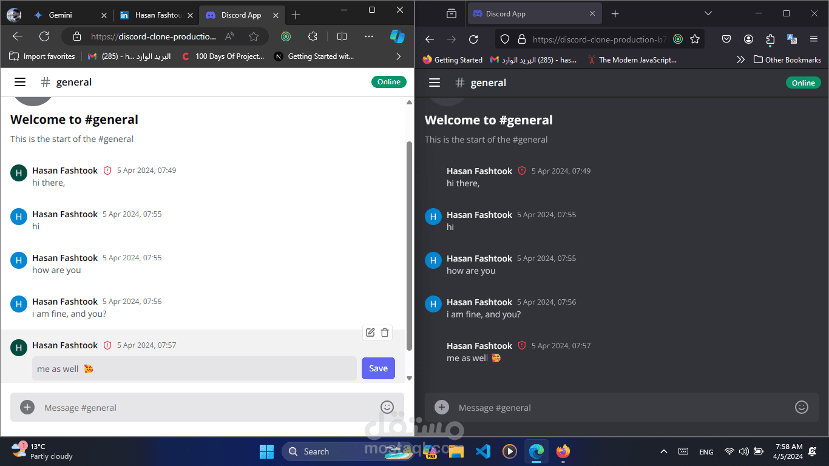Image resolution: width=829 pixels, height=466 pixels.
Task: Click Import favorites in Edge's favorites bar
Action: click(42, 56)
